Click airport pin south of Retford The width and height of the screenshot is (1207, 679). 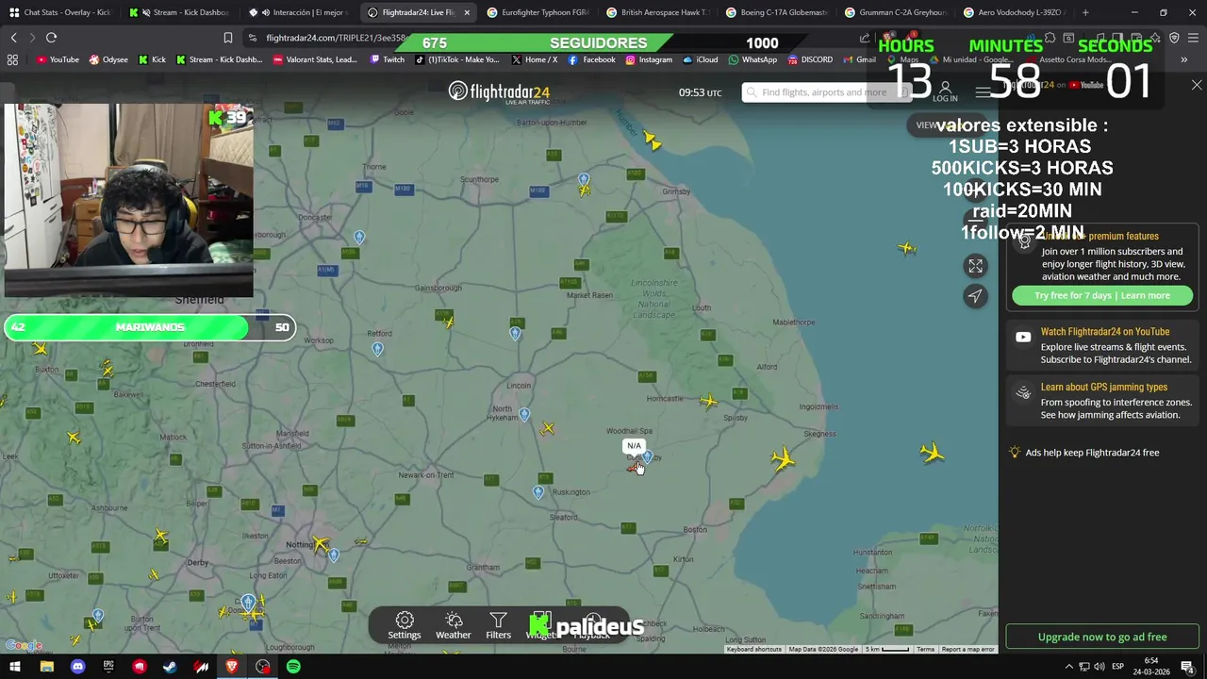(x=377, y=349)
